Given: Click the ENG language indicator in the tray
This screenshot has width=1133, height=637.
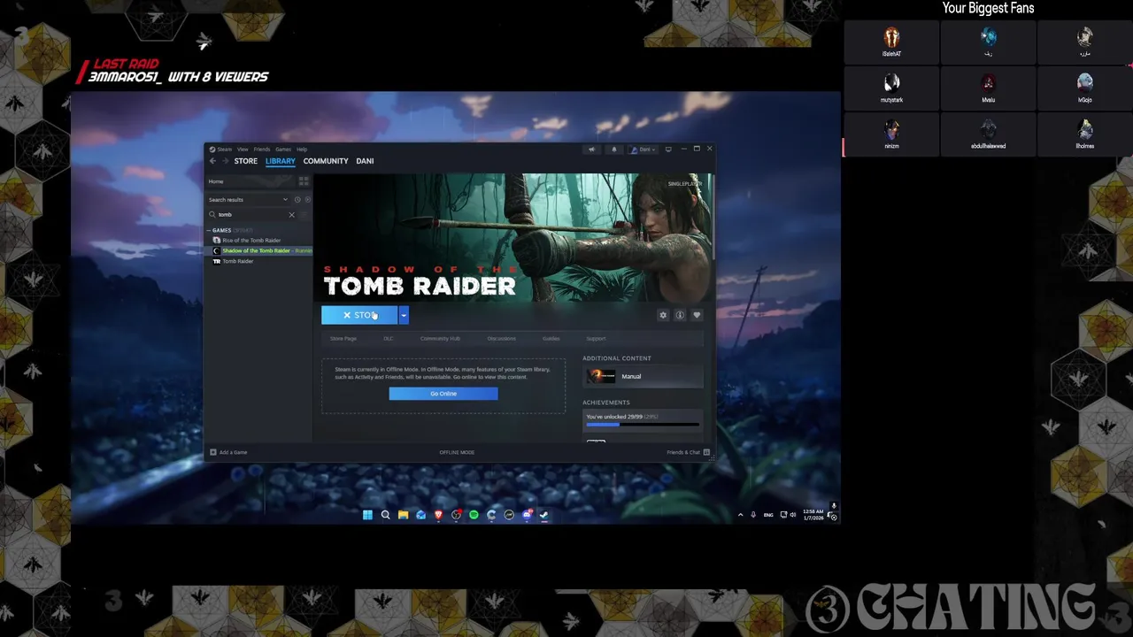Looking at the screenshot, I should click(x=768, y=515).
